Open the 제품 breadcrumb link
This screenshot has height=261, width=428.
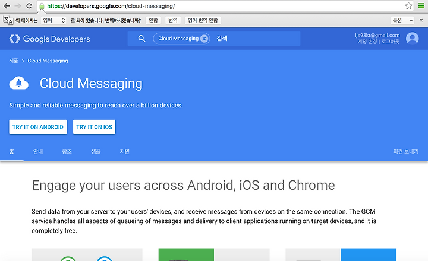click(13, 61)
